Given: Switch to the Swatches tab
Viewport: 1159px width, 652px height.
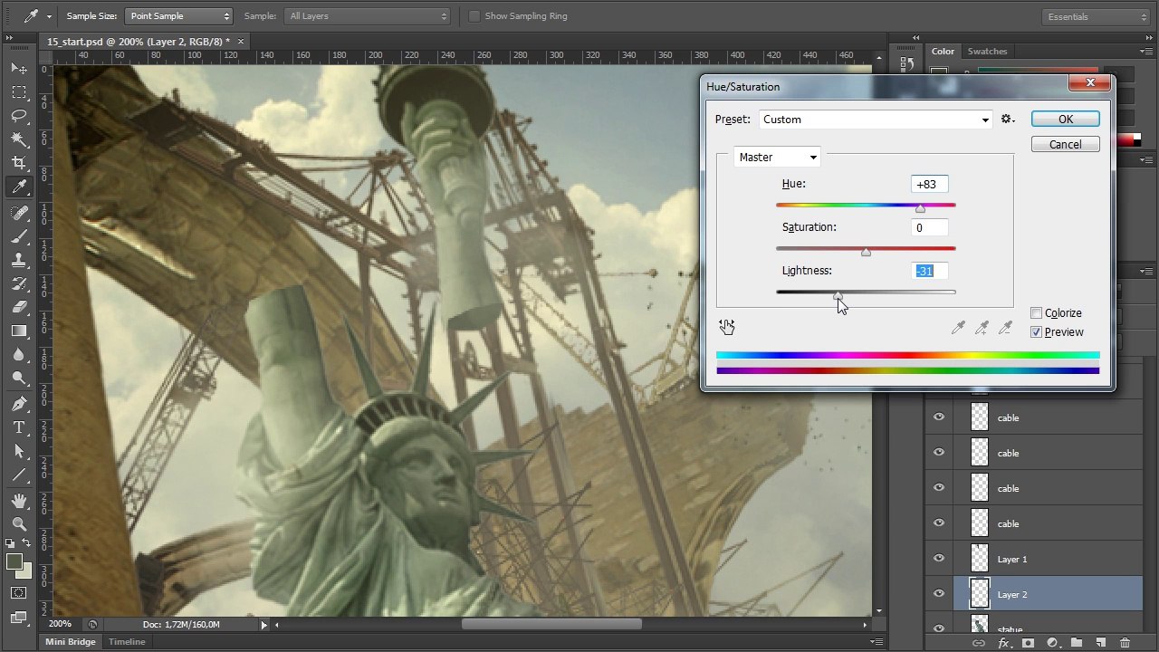Looking at the screenshot, I should (987, 52).
